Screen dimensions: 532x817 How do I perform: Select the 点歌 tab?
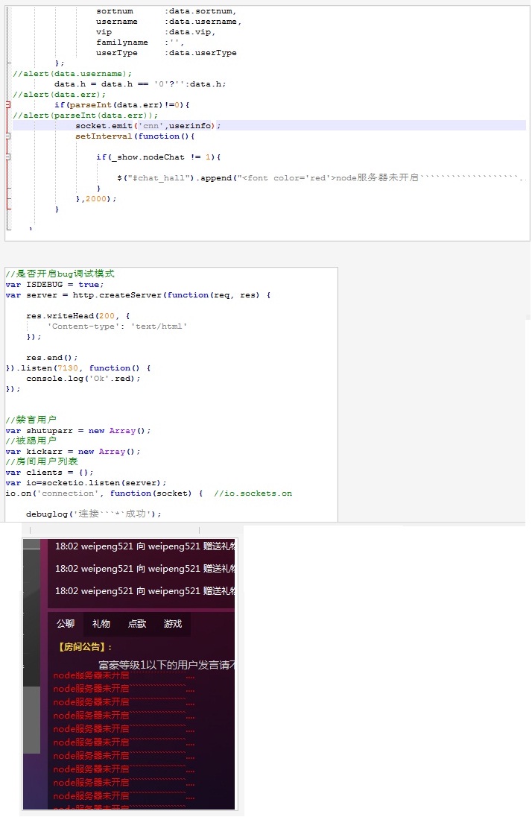click(x=137, y=624)
